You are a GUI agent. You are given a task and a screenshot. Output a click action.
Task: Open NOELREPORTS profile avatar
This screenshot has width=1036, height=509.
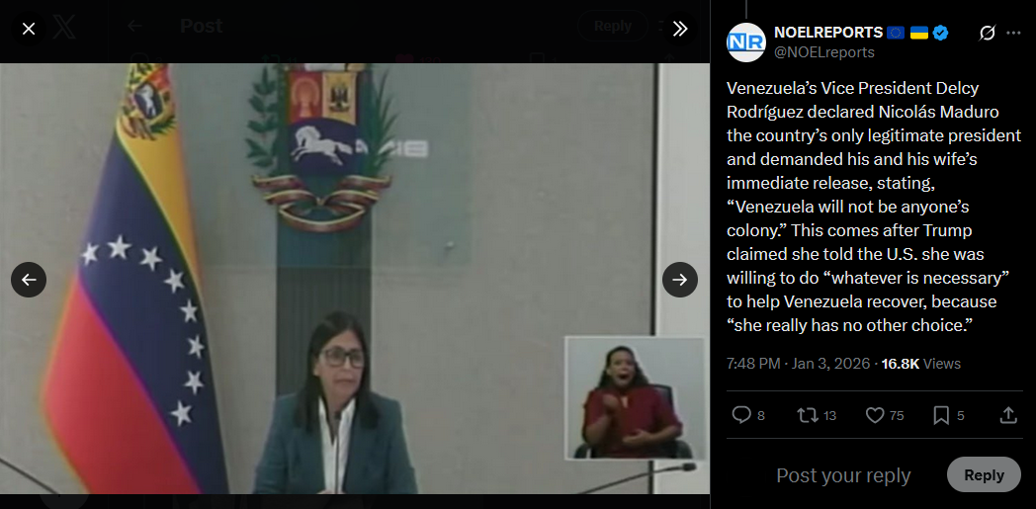[x=746, y=42]
